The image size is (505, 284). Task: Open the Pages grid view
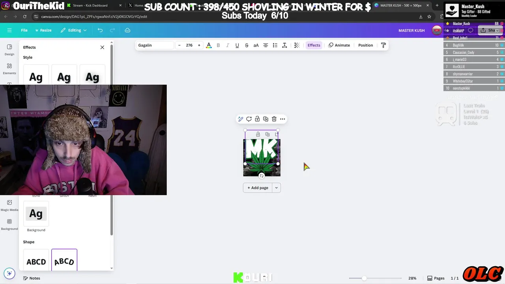pyautogui.click(x=436, y=278)
